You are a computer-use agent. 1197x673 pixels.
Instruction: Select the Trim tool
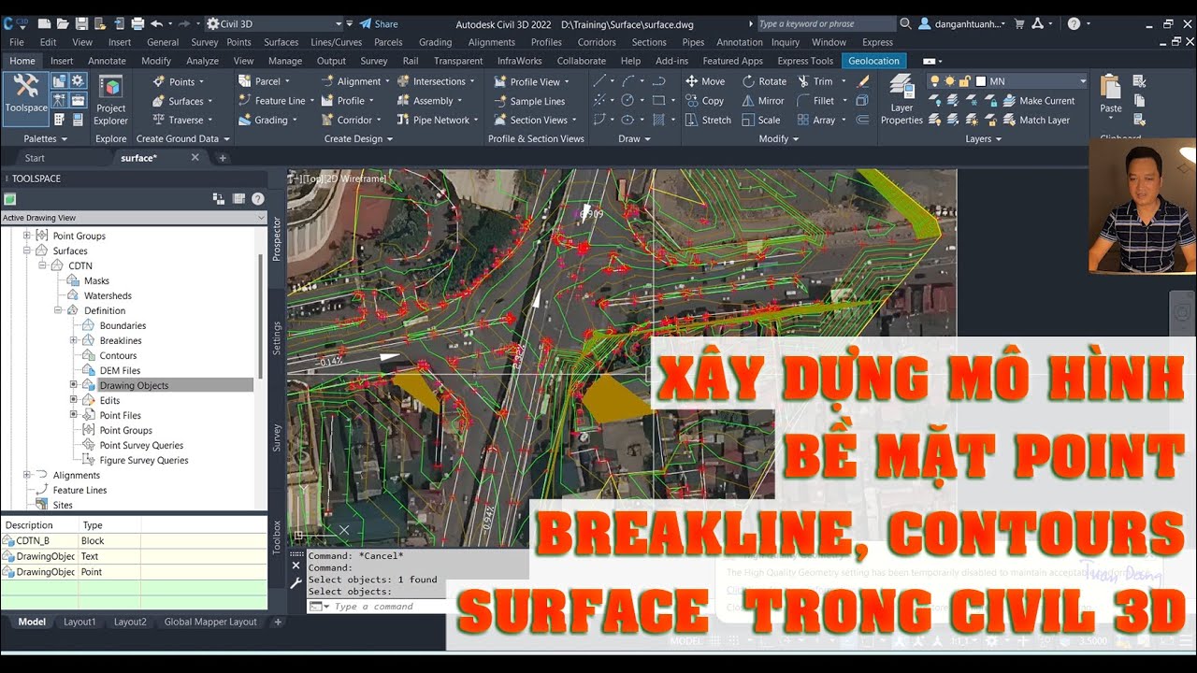815,81
